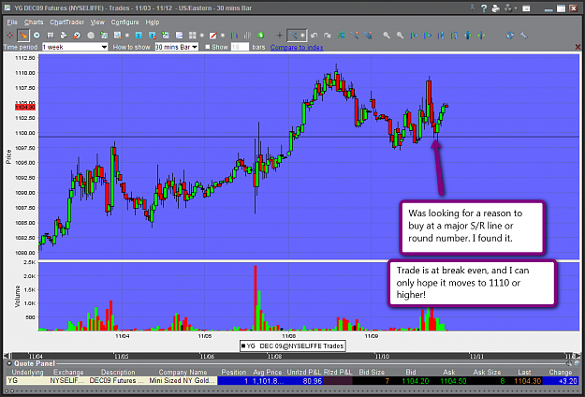
Task: Click the printer icon in title bar
Action: pyautogui.click(x=496, y=8)
